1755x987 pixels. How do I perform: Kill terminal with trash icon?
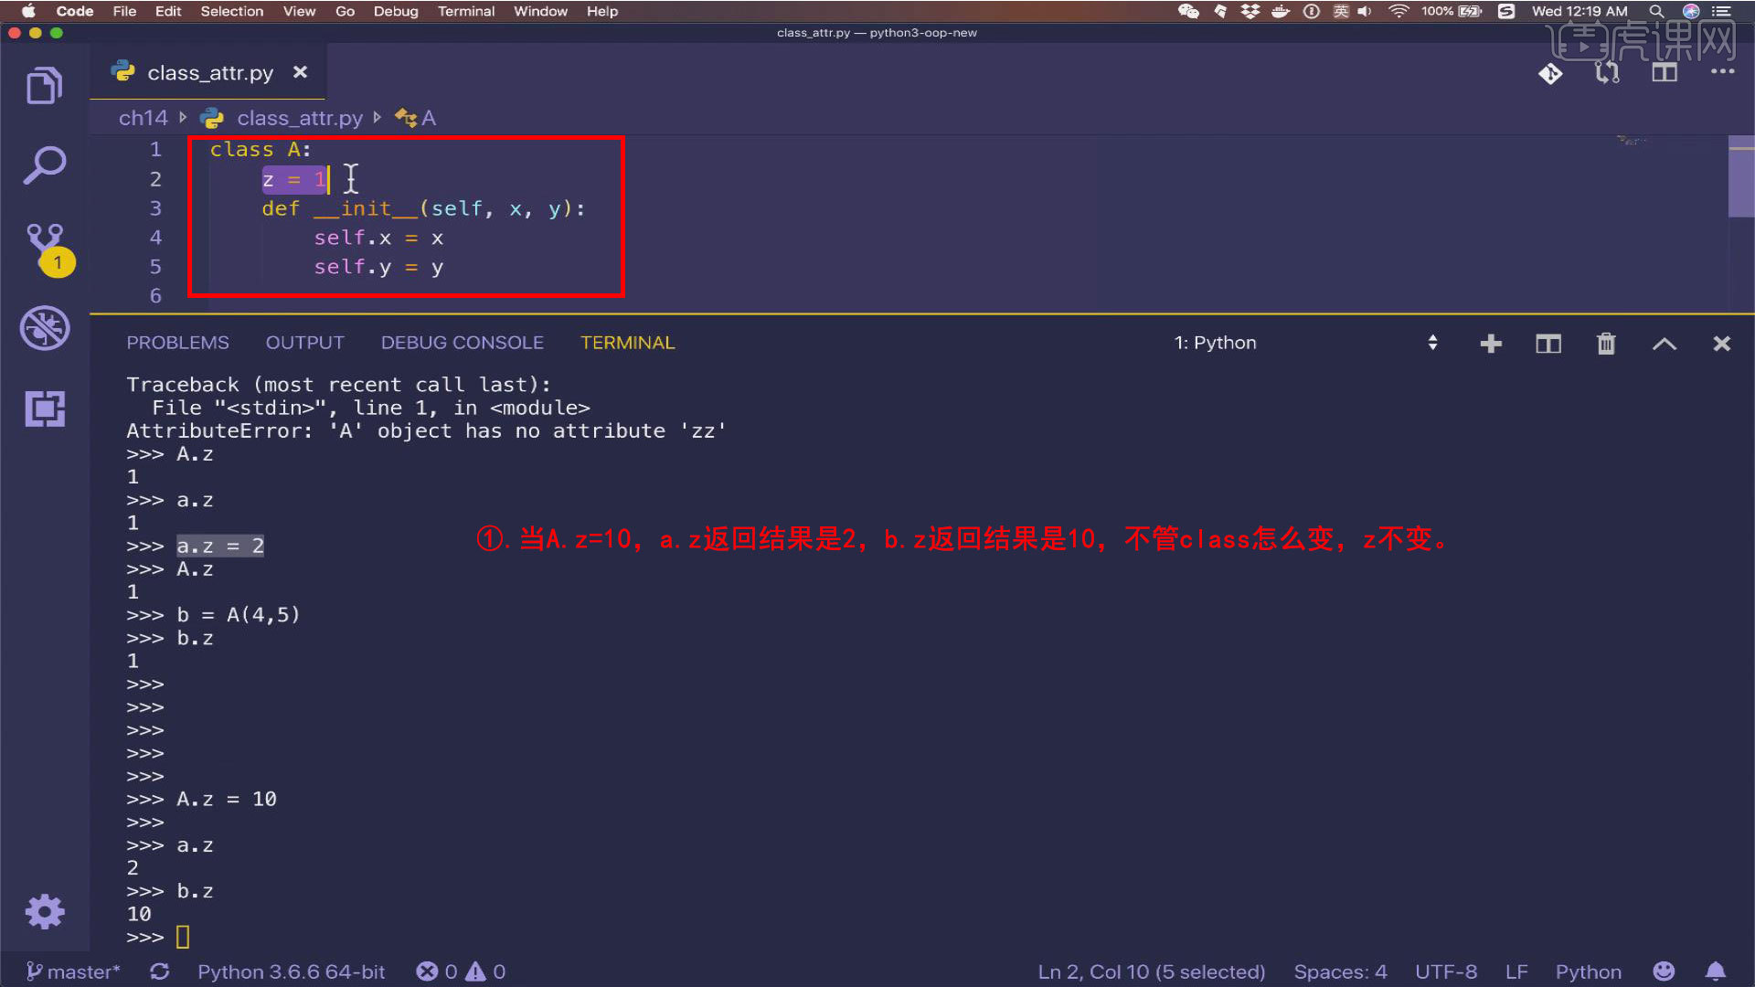pos(1606,344)
